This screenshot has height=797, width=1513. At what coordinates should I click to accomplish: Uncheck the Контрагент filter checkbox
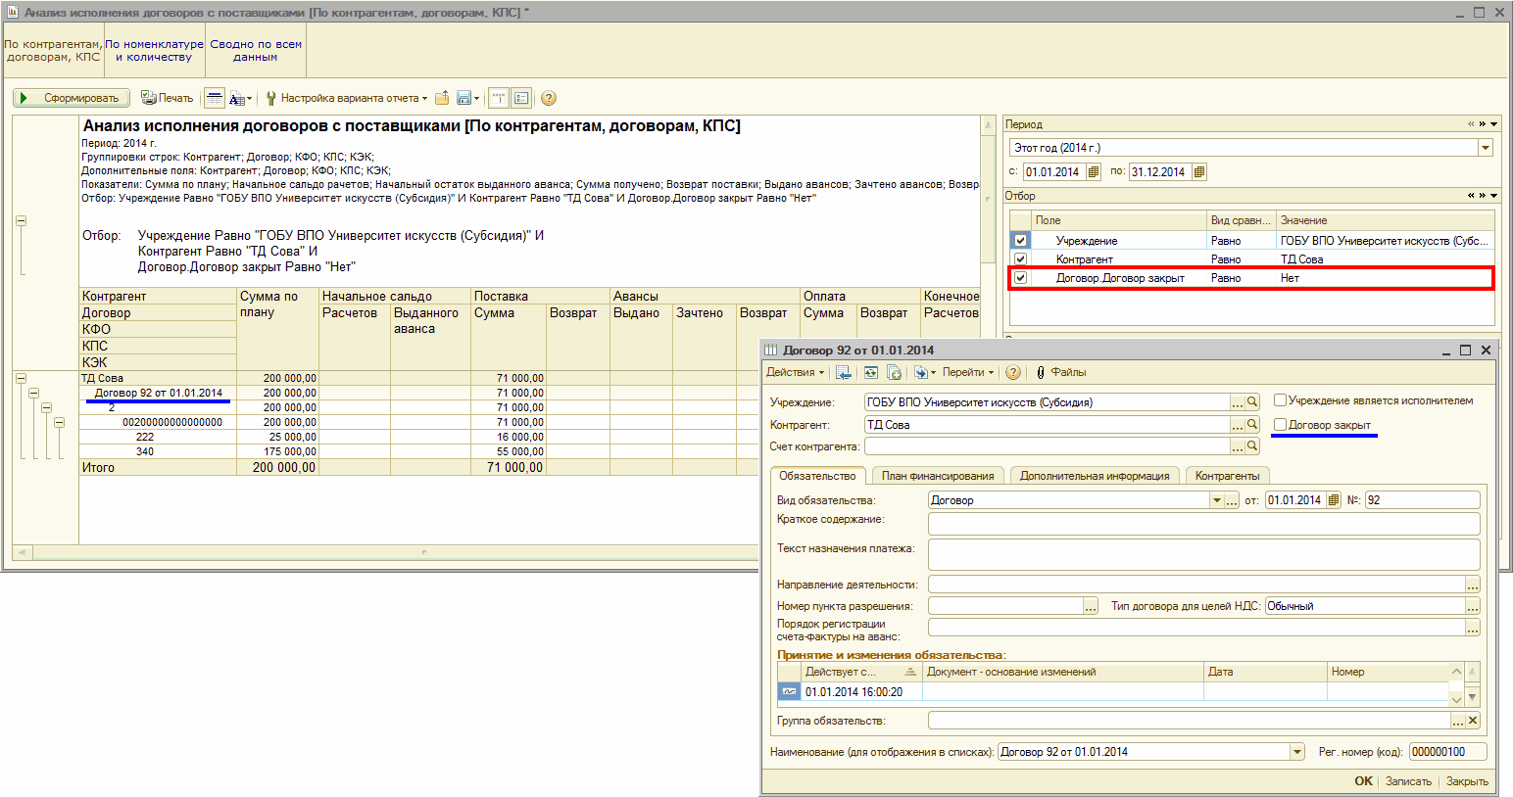point(1020,259)
